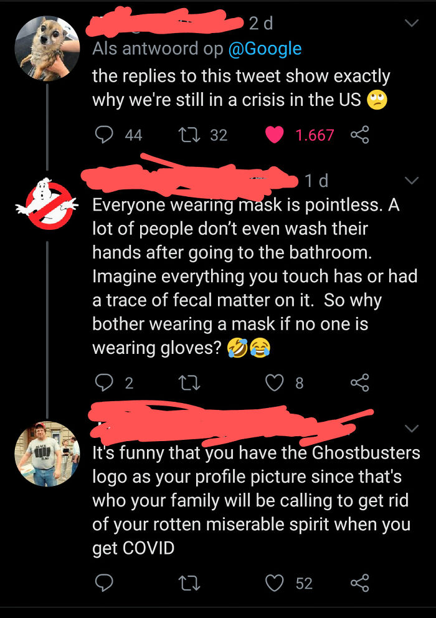Open the first tweet's options chevron
This screenshot has height=618, width=436.
pyautogui.click(x=411, y=22)
